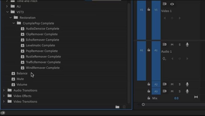This screenshot has height=116, width=205.
Task: Toggle A2 track targeting
Action: [x=156, y=84]
